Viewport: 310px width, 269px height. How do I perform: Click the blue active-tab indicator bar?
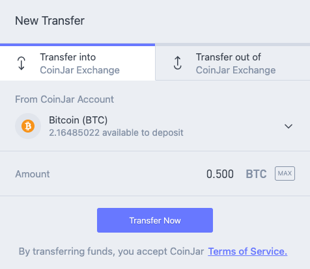click(77, 45)
